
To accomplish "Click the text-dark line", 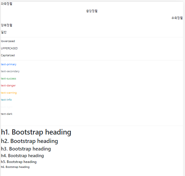I will coord(7,114).
